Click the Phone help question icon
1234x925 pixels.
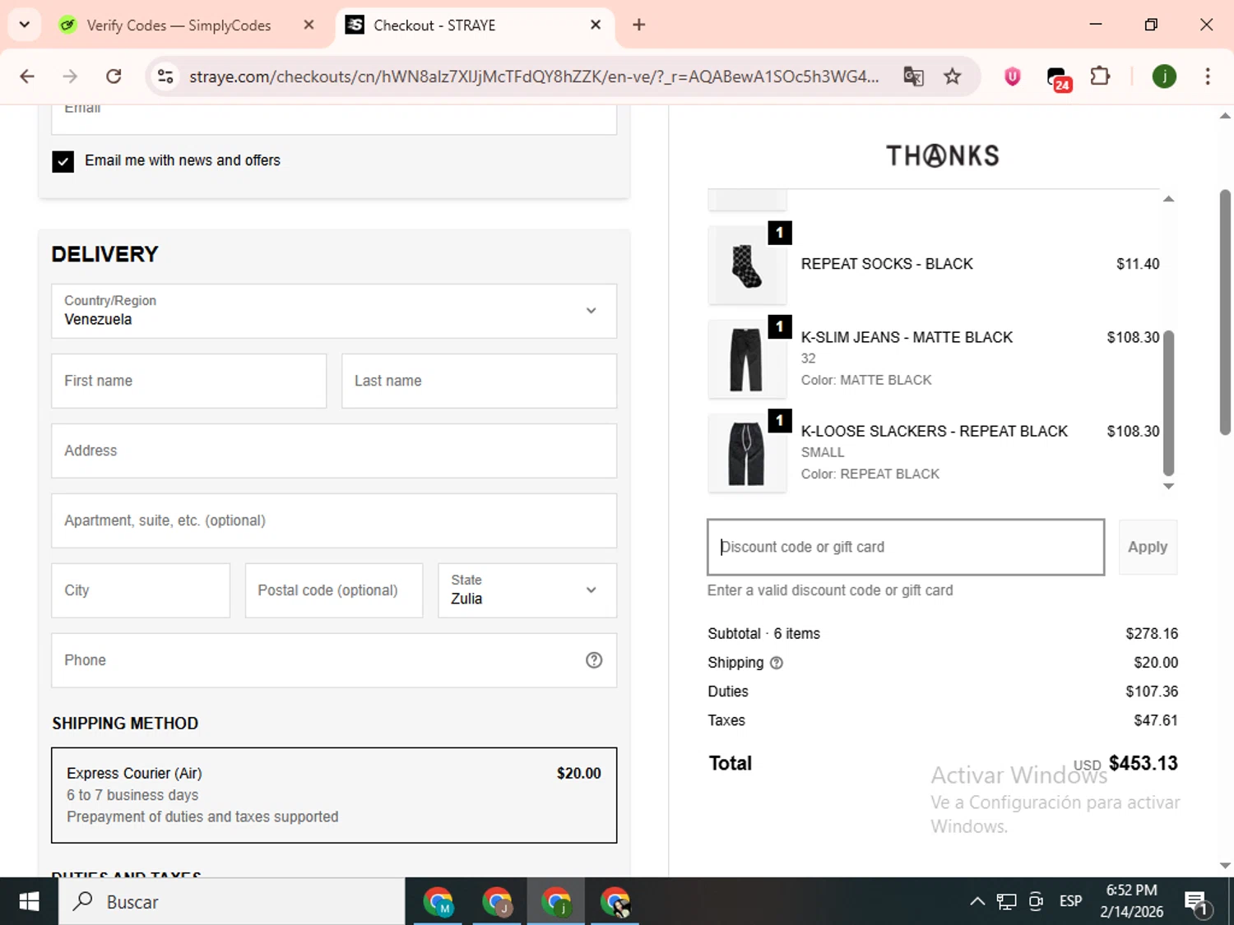pos(594,660)
